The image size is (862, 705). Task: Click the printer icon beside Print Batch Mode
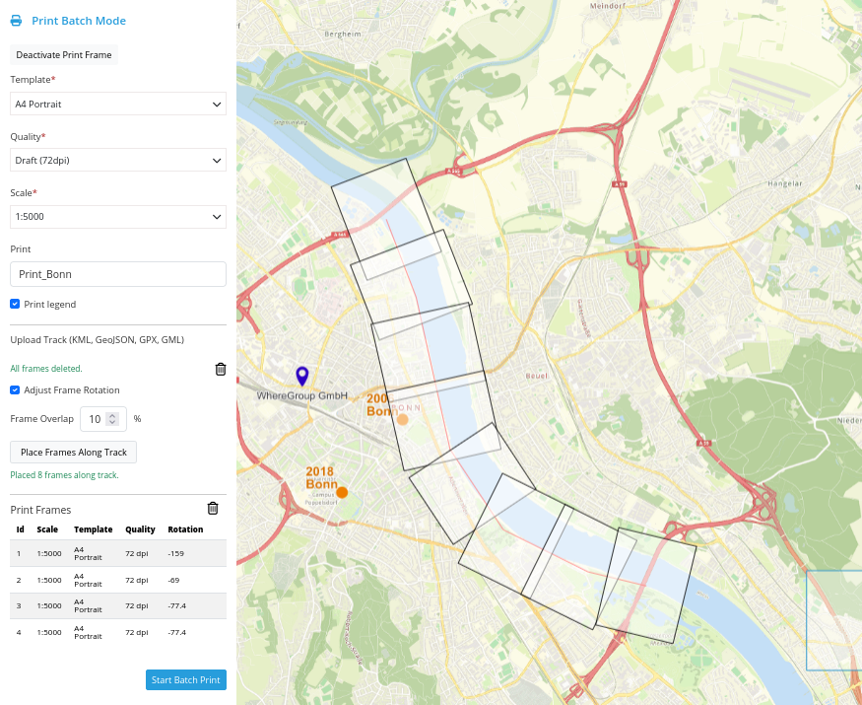pos(16,21)
